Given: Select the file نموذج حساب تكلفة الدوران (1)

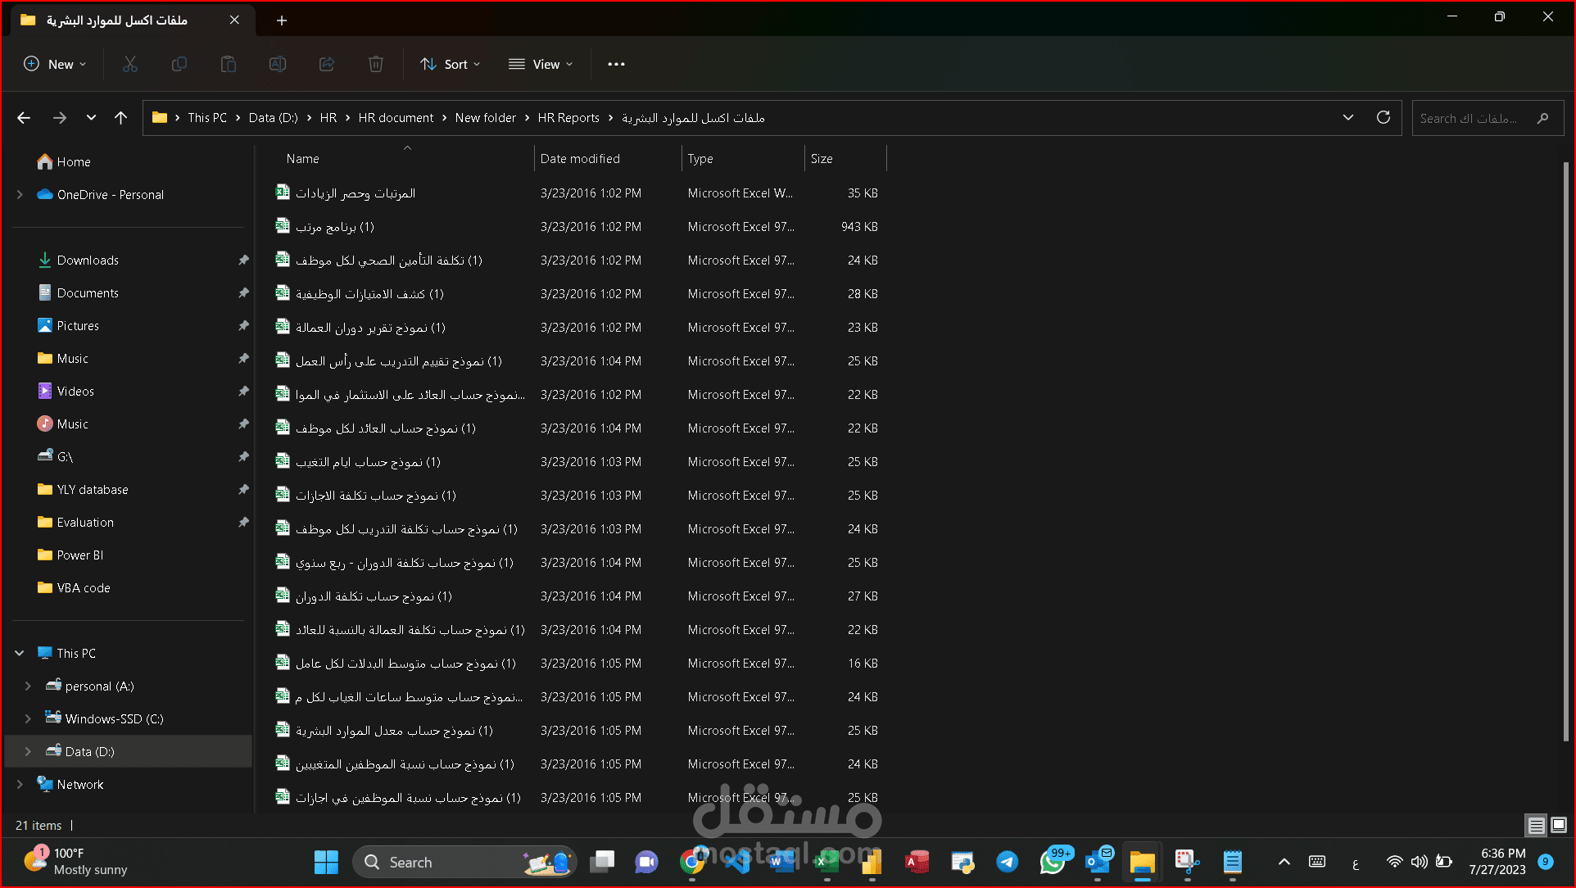Looking at the screenshot, I should (x=374, y=596).
